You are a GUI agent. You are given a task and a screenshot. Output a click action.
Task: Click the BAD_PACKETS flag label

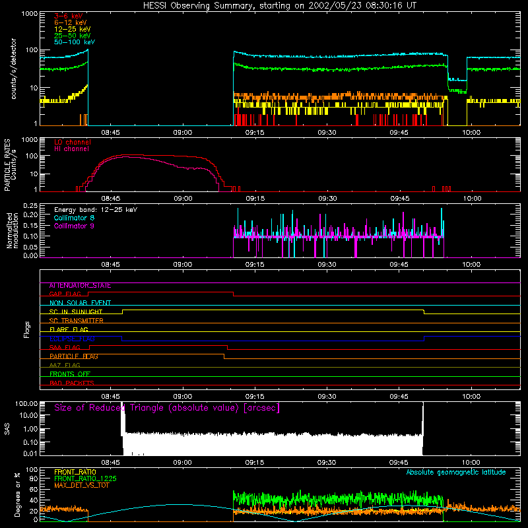point(72,383)
